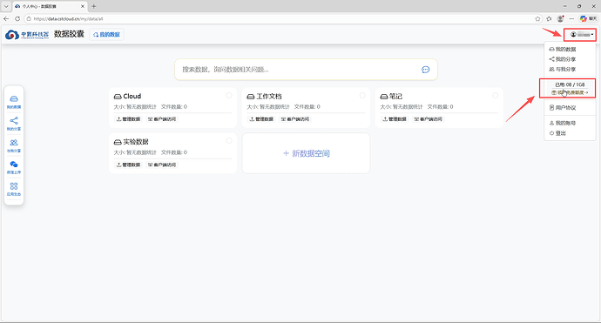Click the chat icon in the search box
This screenshot has width=601, height=323.
425,70
